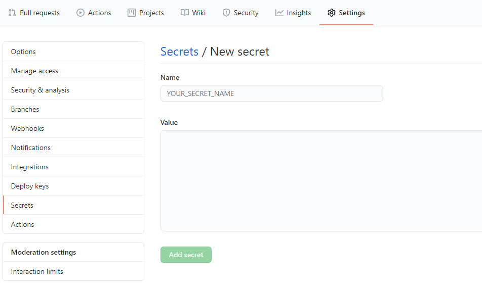Viewport: 482px width, 289px height.
Task: Open Security & analysis settings
Action: (73, 90)
